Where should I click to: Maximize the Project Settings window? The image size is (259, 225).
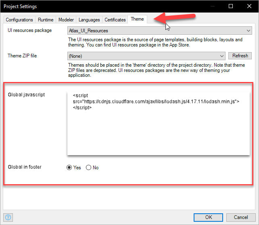(231, 6)
